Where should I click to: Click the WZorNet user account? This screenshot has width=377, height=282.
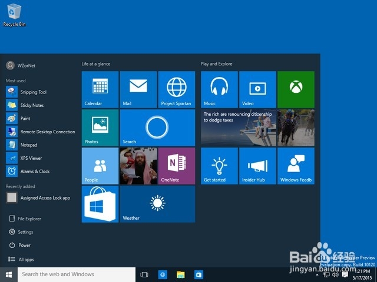[21, 65]
